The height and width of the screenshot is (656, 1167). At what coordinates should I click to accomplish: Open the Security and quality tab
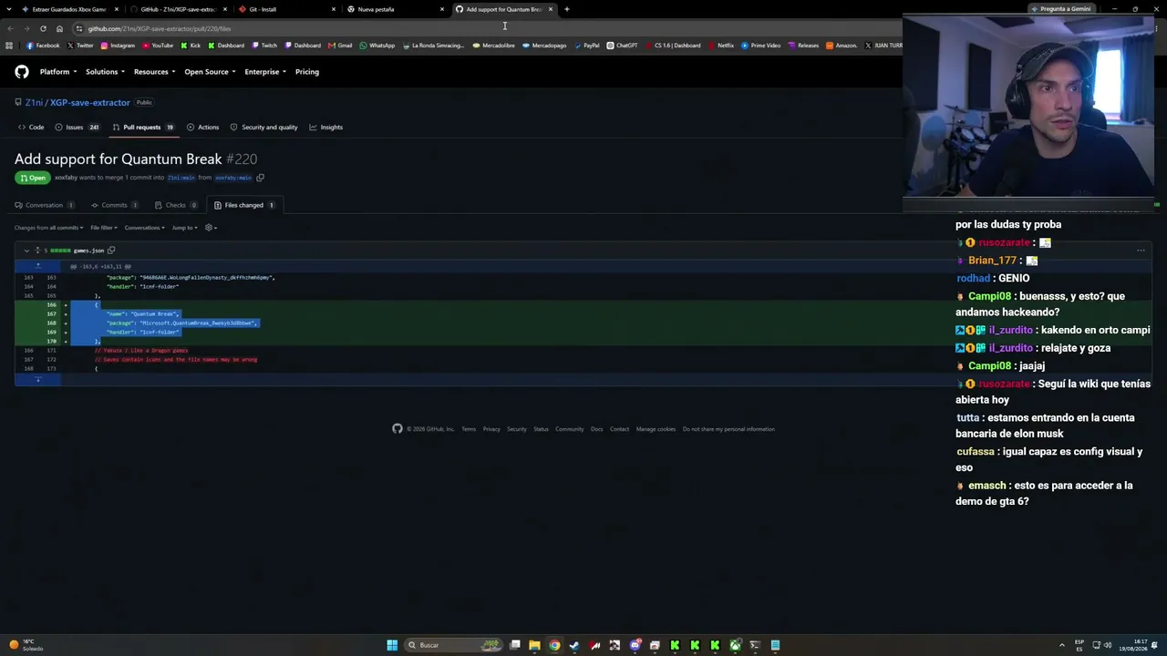click(263, 128)
